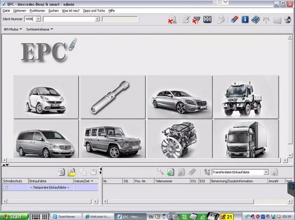
Task: Select the G-Class off-road thumbnail
Action: coord(113,139)
